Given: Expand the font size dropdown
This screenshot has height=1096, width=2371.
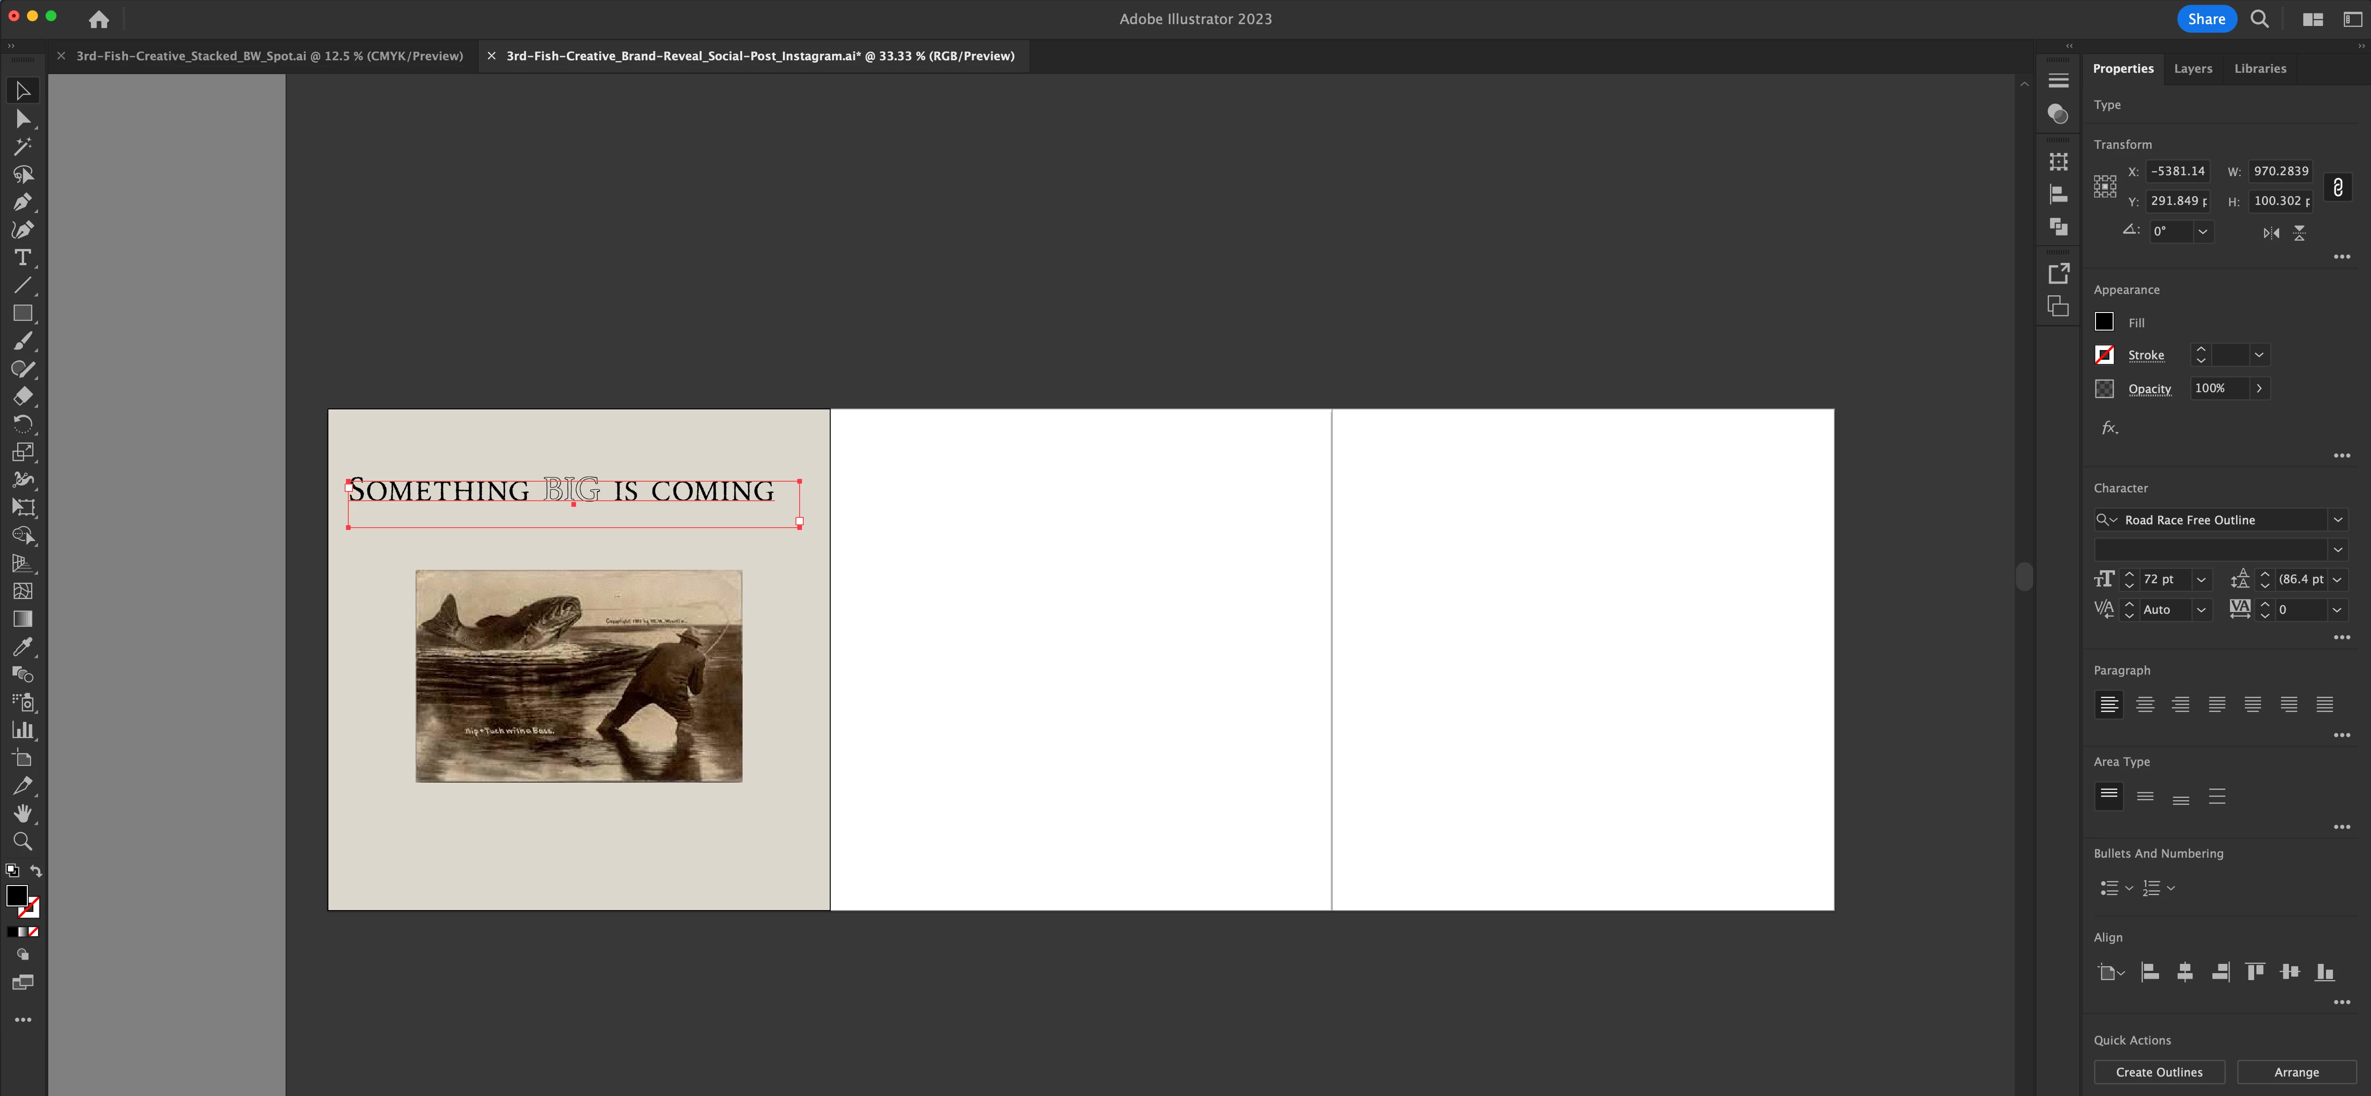Looking at the screenshot, I should [x=2201, y=580].
